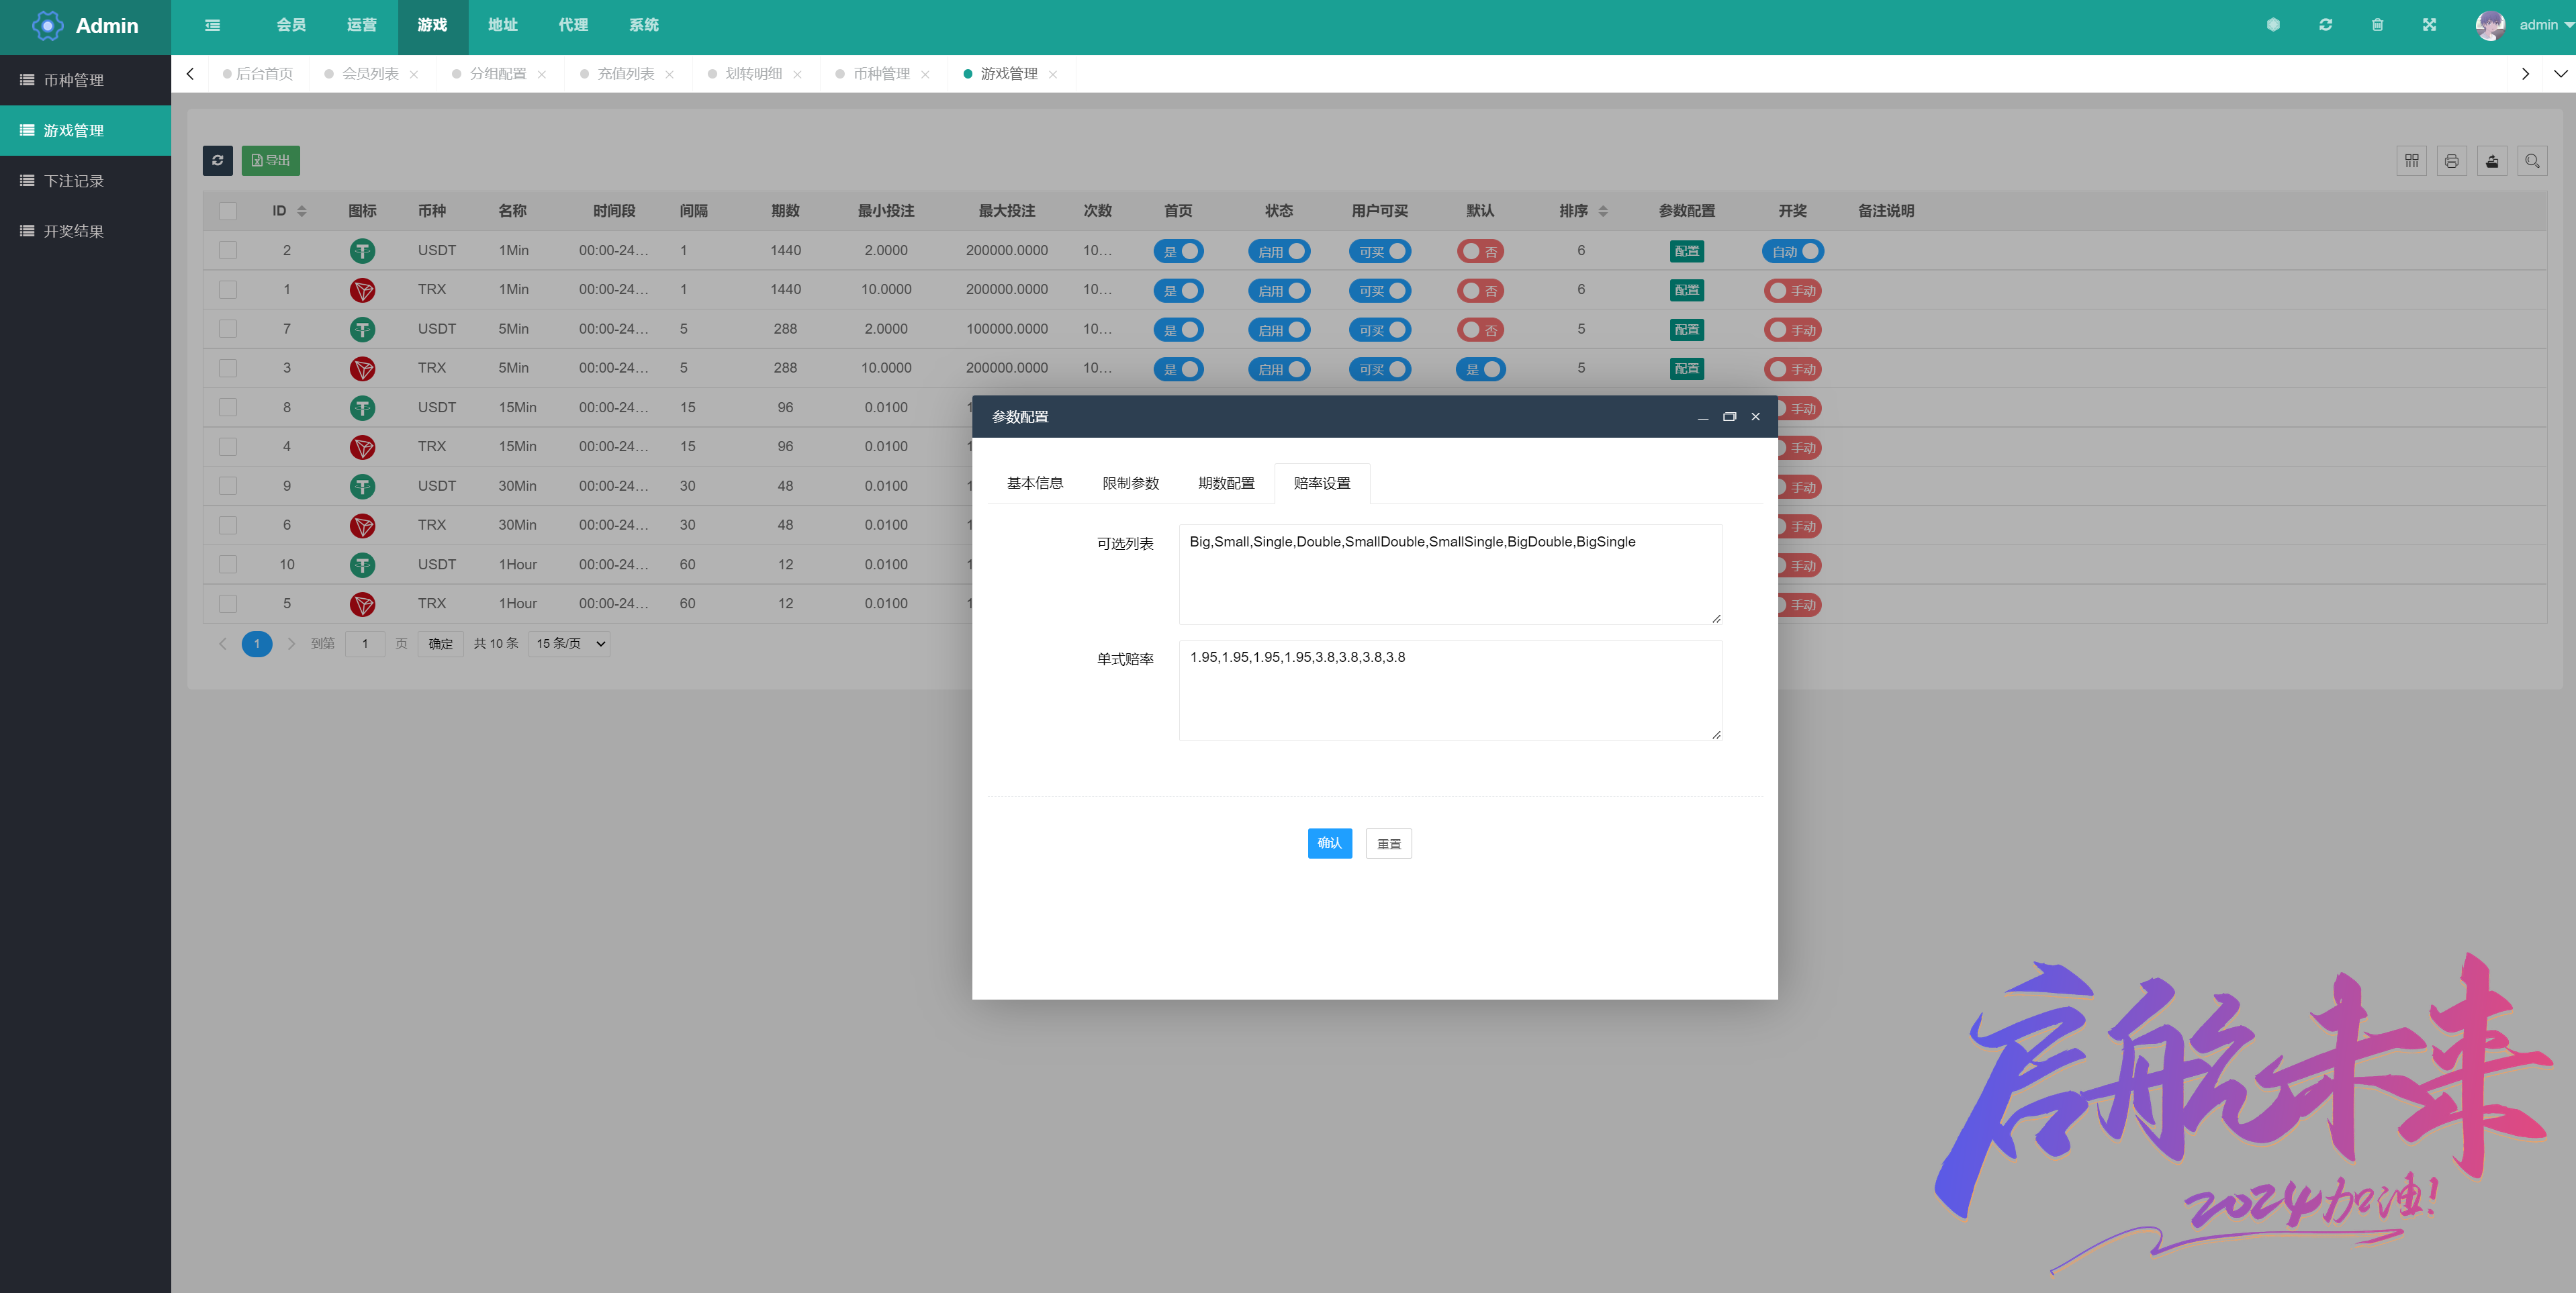Expand the tab options down chevron

point(2560,74)
